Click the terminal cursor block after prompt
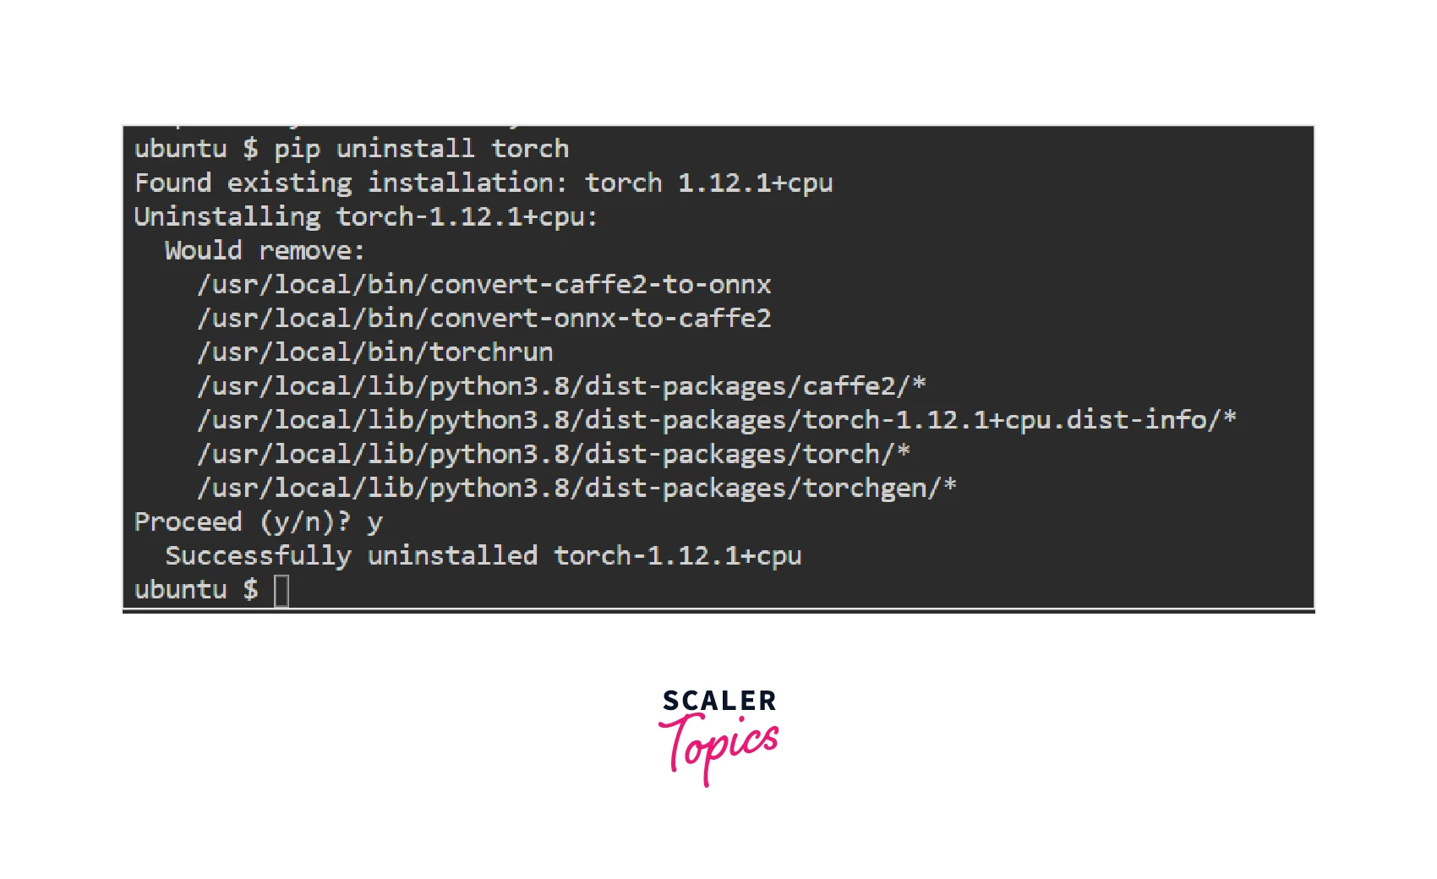The height and width of the screenshot is (879, 1437). [281, 591]
